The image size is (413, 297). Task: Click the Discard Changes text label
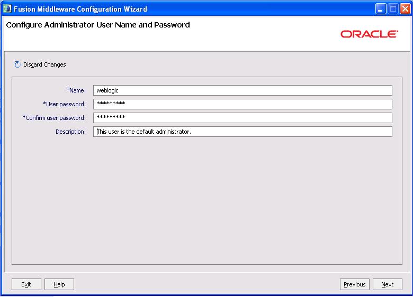44,64
